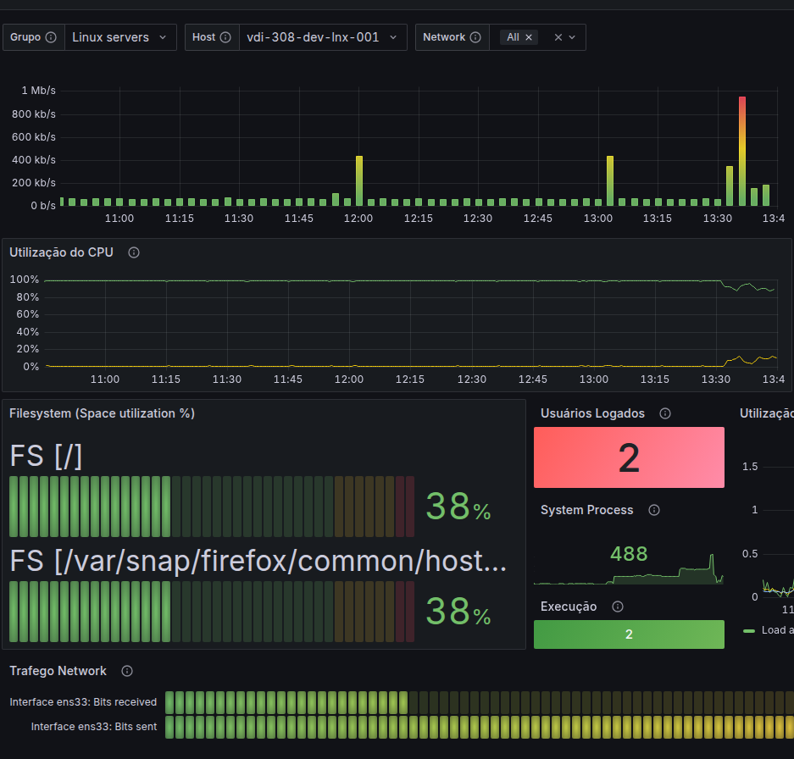Image resolution: width=794 pixels, height=759 pixels.
Task: Open the Filesystem (Space utilization %) panel title
Action: 102,413
